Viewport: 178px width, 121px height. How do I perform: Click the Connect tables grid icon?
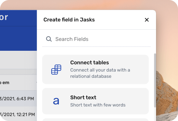tap(56, 69)
